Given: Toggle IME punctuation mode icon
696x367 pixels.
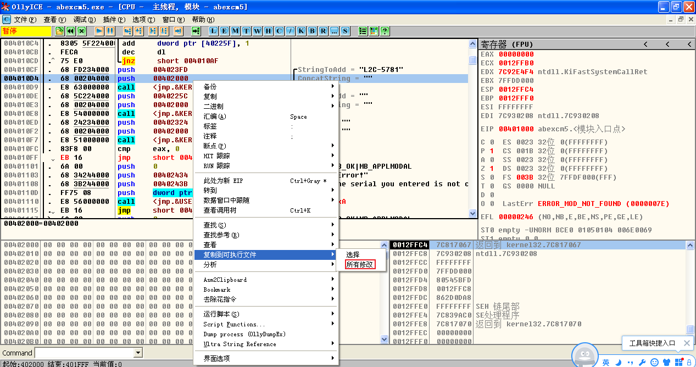Looking at the screenshot, I should click(630, 362).
